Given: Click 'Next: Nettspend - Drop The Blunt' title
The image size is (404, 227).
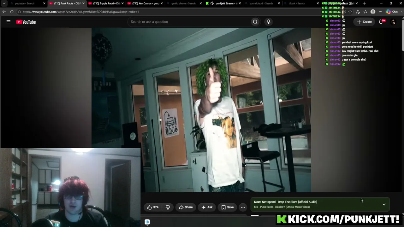Looking at the screenshot, I should 286,202.
